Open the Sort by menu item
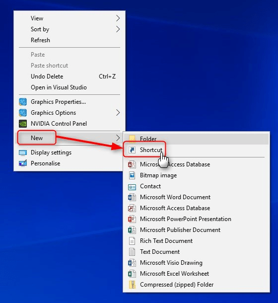 [69, 29]
